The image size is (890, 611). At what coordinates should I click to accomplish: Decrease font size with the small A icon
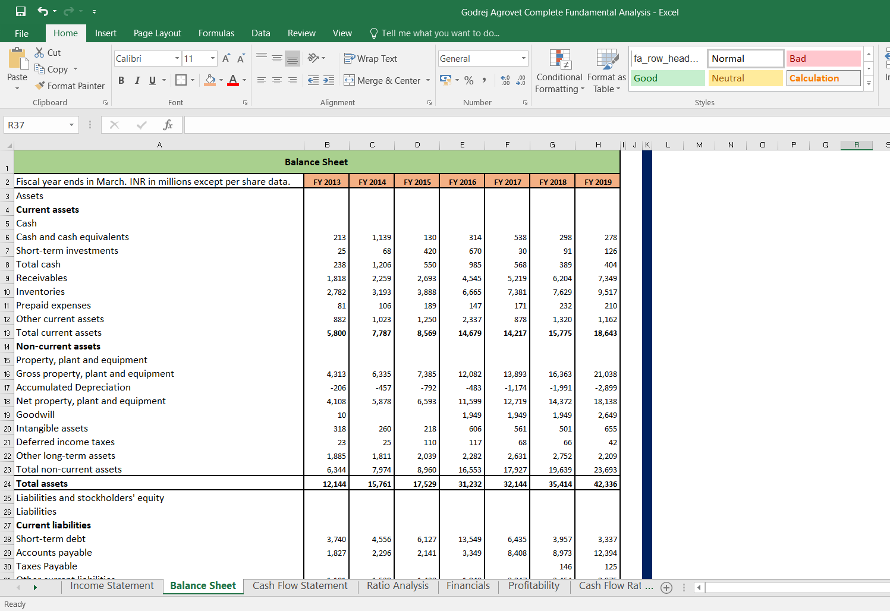[241, 58]
